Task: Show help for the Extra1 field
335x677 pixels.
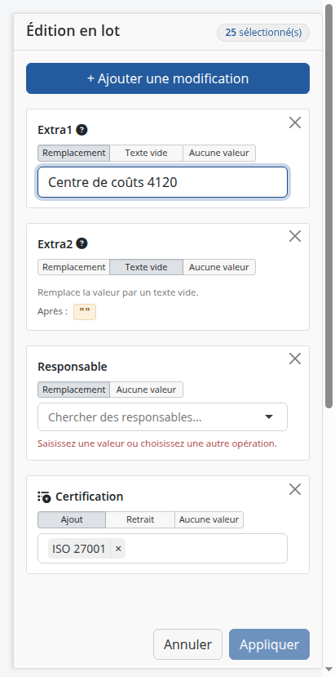Action: tap(82, 130)
